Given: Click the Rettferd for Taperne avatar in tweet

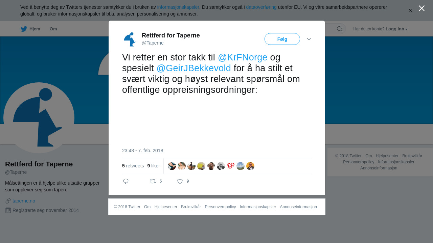Looking at the screenshot, I should 130,39.
